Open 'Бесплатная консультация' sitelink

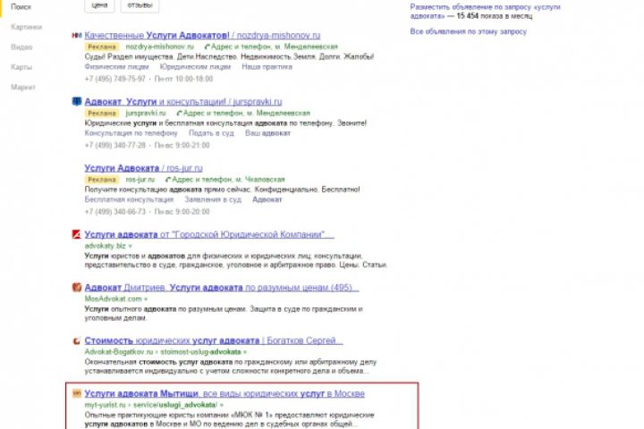(x=129, y=199)
